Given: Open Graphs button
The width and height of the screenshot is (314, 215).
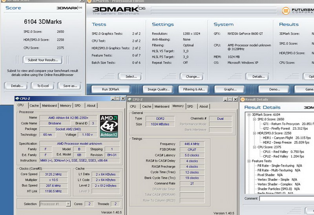Looking at the screenshot, I should (x=230, y=90).
